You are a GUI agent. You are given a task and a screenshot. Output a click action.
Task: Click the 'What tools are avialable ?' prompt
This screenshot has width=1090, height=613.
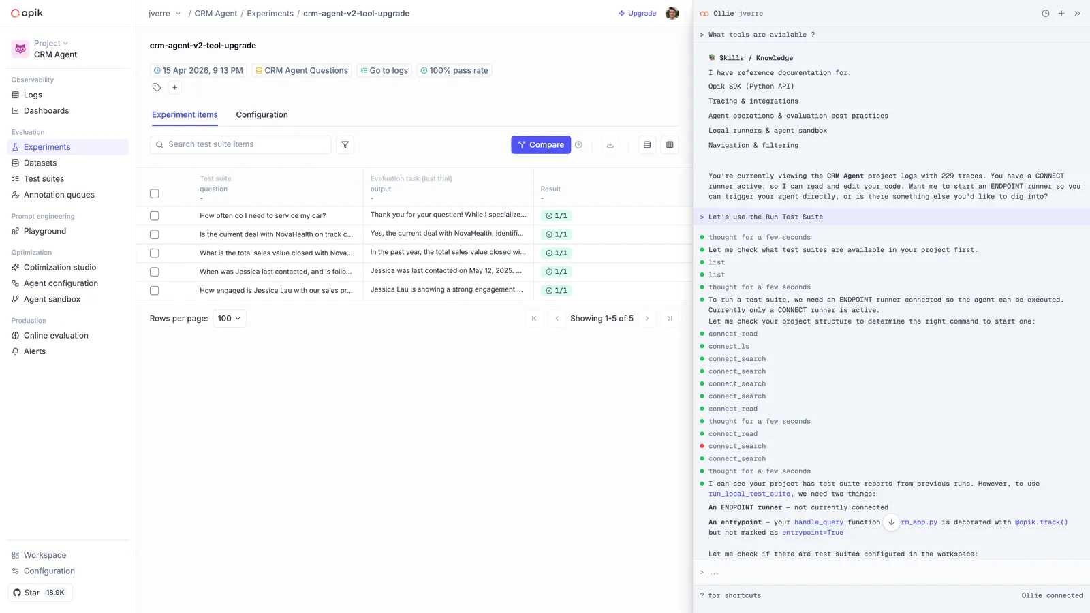762,35
